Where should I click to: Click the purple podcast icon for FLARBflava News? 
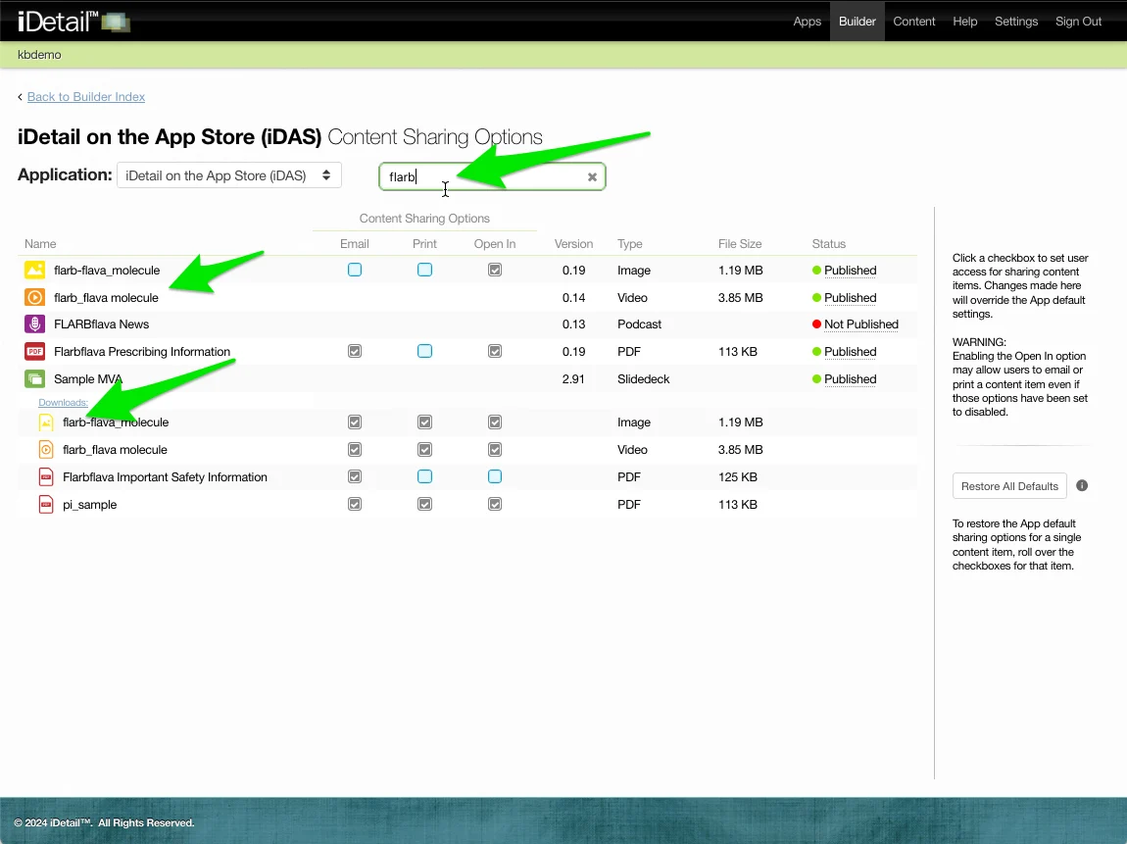(x=34, y=324)
